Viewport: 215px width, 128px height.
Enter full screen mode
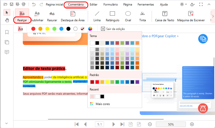click(x=201, y=4)
